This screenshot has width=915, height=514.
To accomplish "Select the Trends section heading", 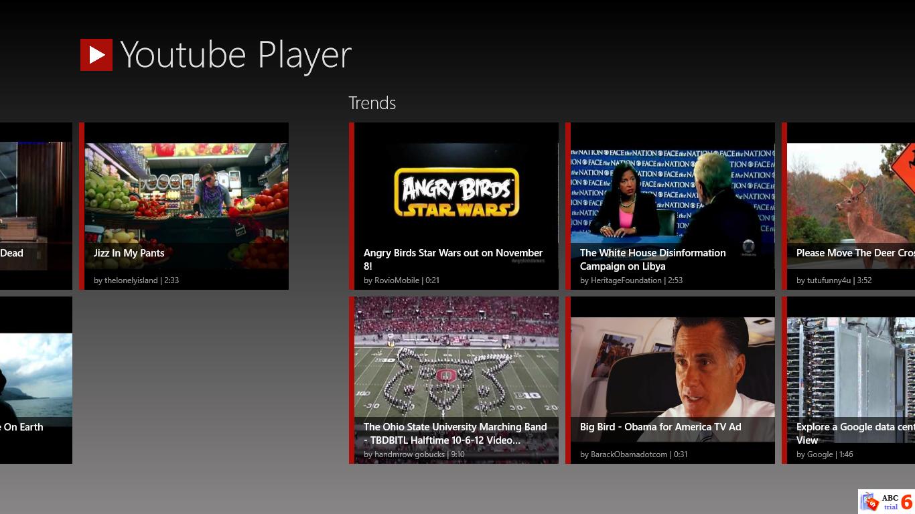I will (x=372, y=103).
